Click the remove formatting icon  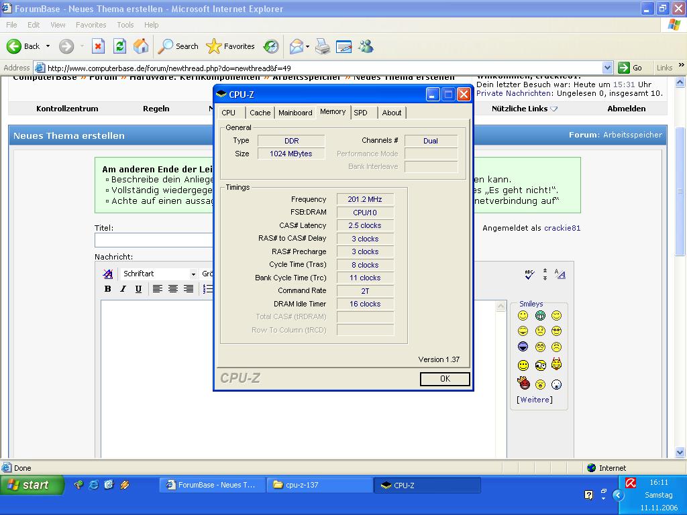pos(108,274)
